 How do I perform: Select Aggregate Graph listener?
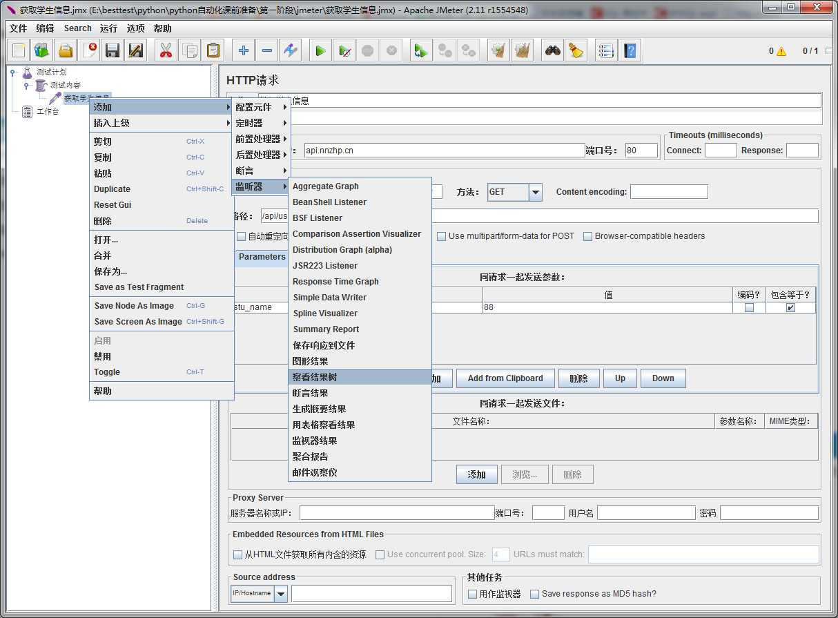pyautogui.click(x=360, y=186)
